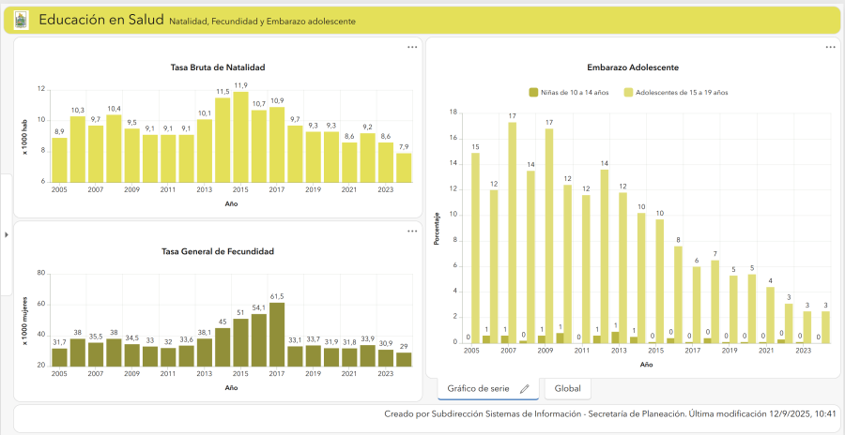Click the 10,4 value label in natality chart
Viewport: 845px width, 435px height.
pyautogui.click(x=114, y=109)
